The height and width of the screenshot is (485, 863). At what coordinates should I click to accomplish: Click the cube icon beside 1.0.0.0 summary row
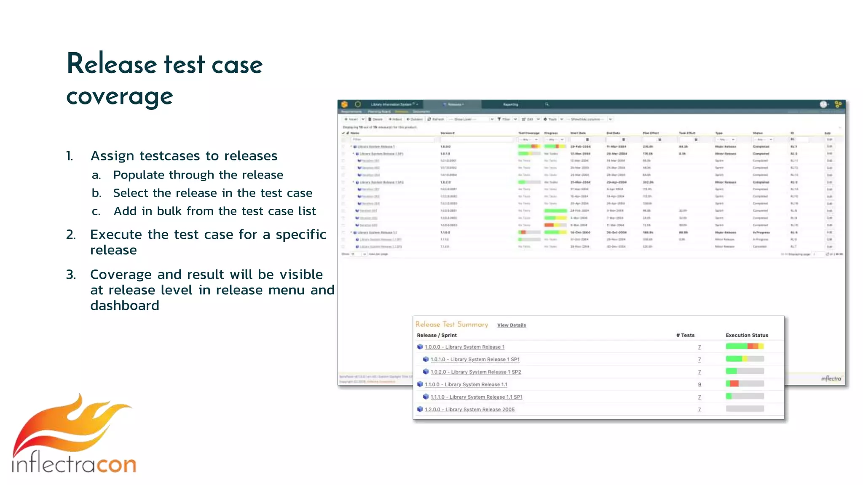(420, 347)
